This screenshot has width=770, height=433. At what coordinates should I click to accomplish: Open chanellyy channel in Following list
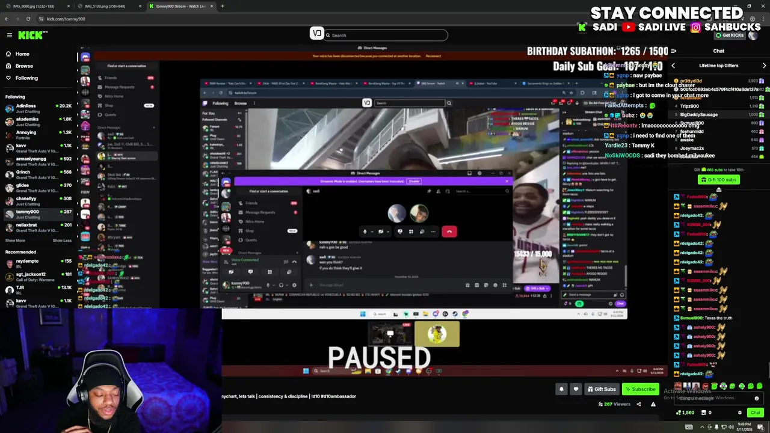pos(37,201)
